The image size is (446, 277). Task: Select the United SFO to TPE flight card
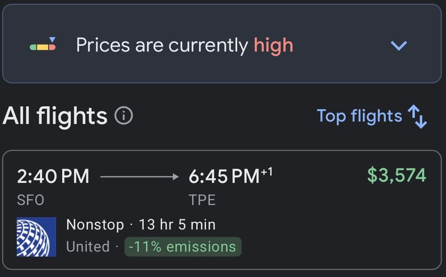pos(222,209)
